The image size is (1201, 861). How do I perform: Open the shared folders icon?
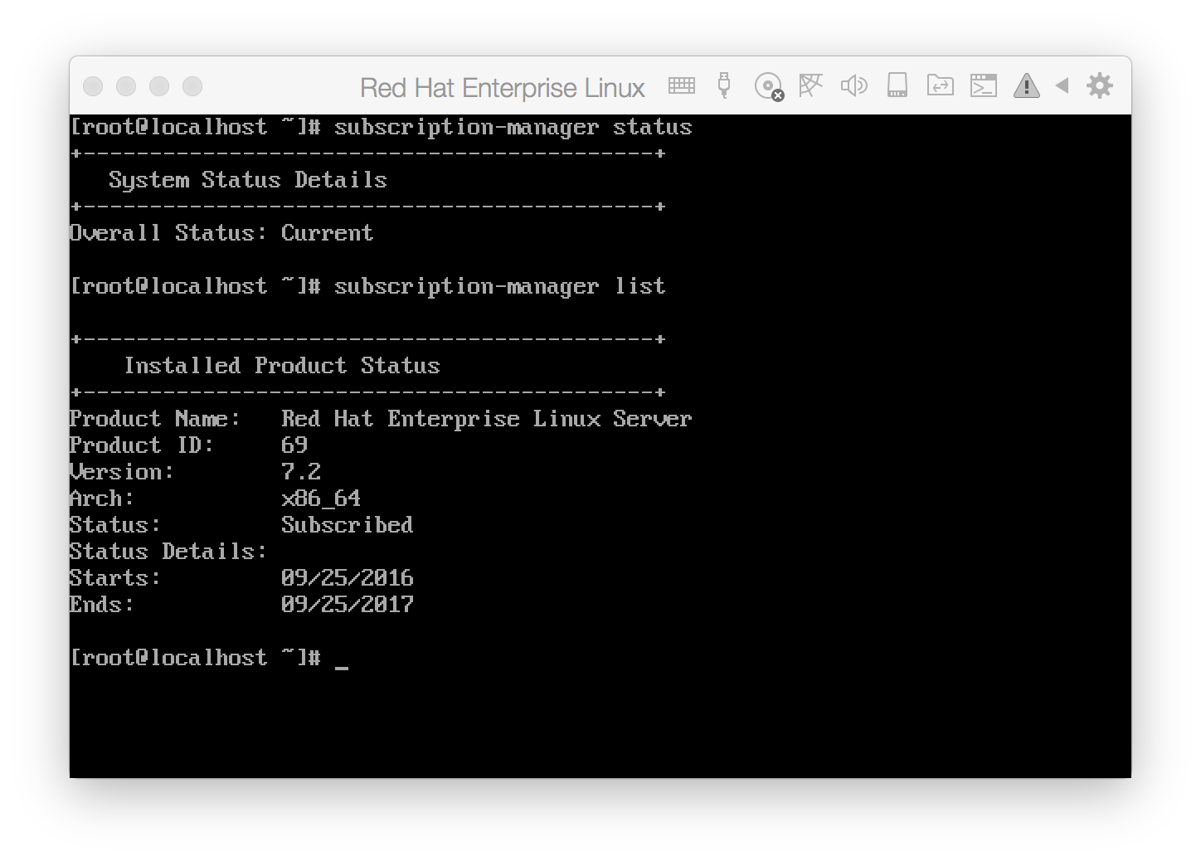[940, 85]
